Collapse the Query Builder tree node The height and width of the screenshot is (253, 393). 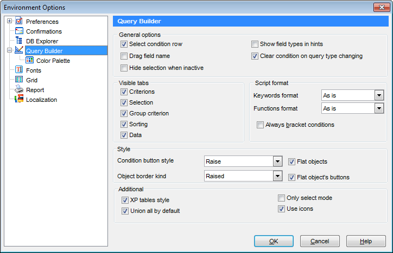(x=9, y=51)
